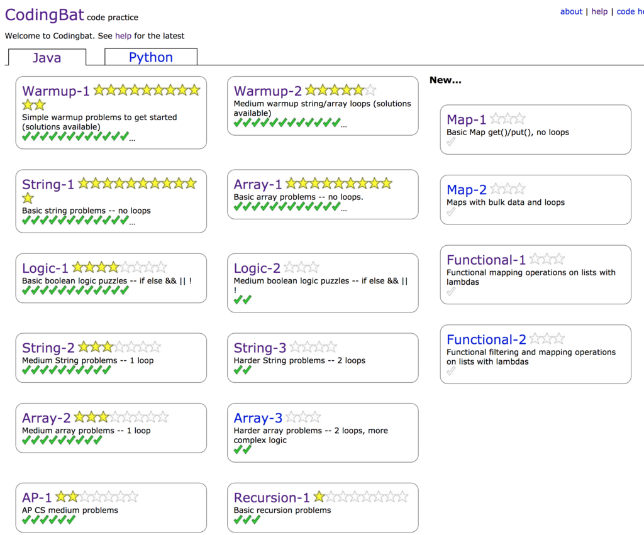The height and width of the screenshot is (535, 644).
Task: Click the gray checkmark in Functional-1 card
Action: [x=451, y=291]
